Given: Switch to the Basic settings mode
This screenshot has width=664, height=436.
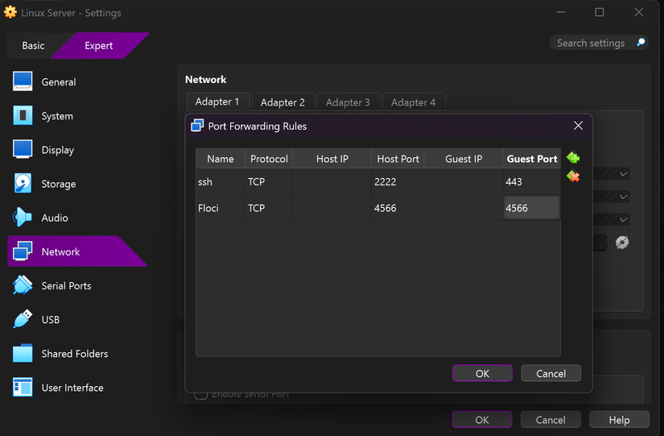Looking at the screenshot, I should (x=33, y=45).
